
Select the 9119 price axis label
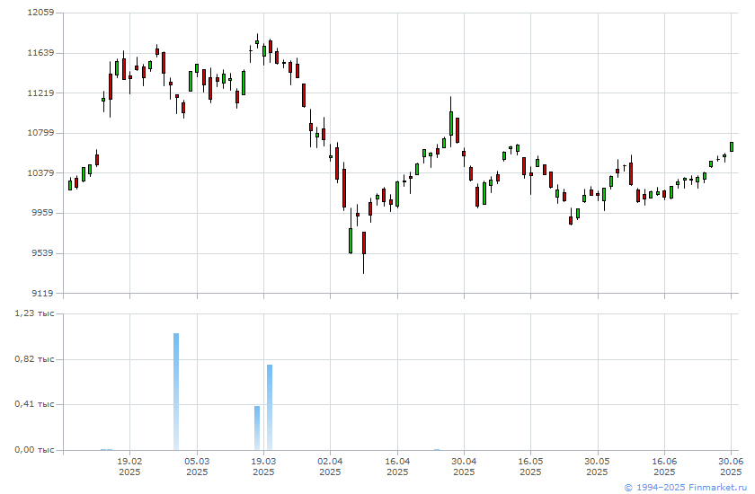[x=42, y=293]
